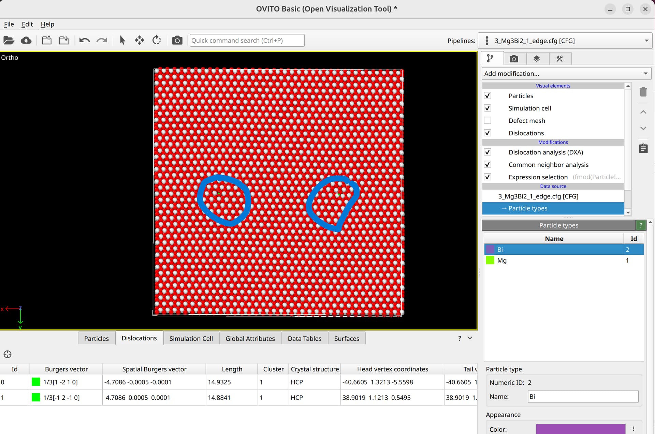Uncheck the Simulation cell visual element

click(487, 108)
